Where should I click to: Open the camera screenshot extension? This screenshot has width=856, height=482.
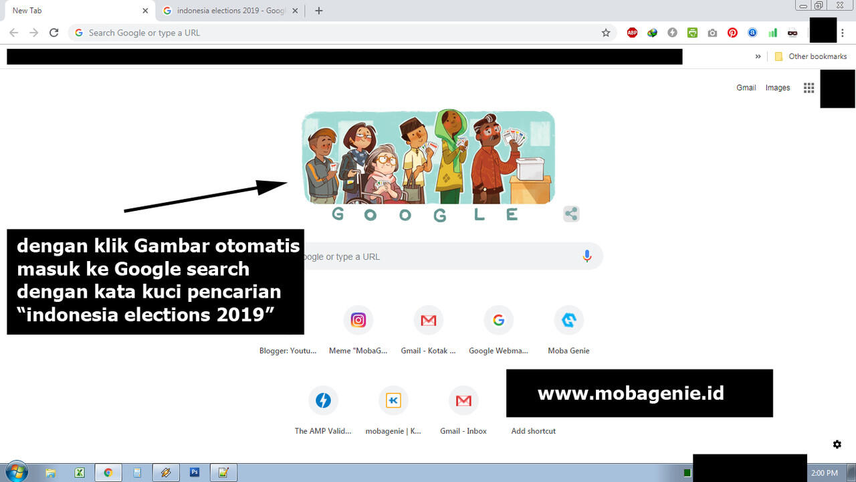(712, 32)
